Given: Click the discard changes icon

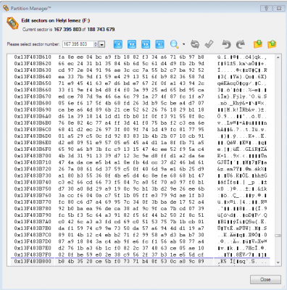Looking at the screenshot, I should click(195, 44).
